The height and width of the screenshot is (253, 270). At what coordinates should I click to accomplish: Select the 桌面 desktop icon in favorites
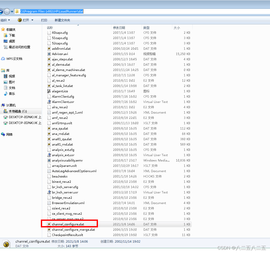tap(6, 41)
